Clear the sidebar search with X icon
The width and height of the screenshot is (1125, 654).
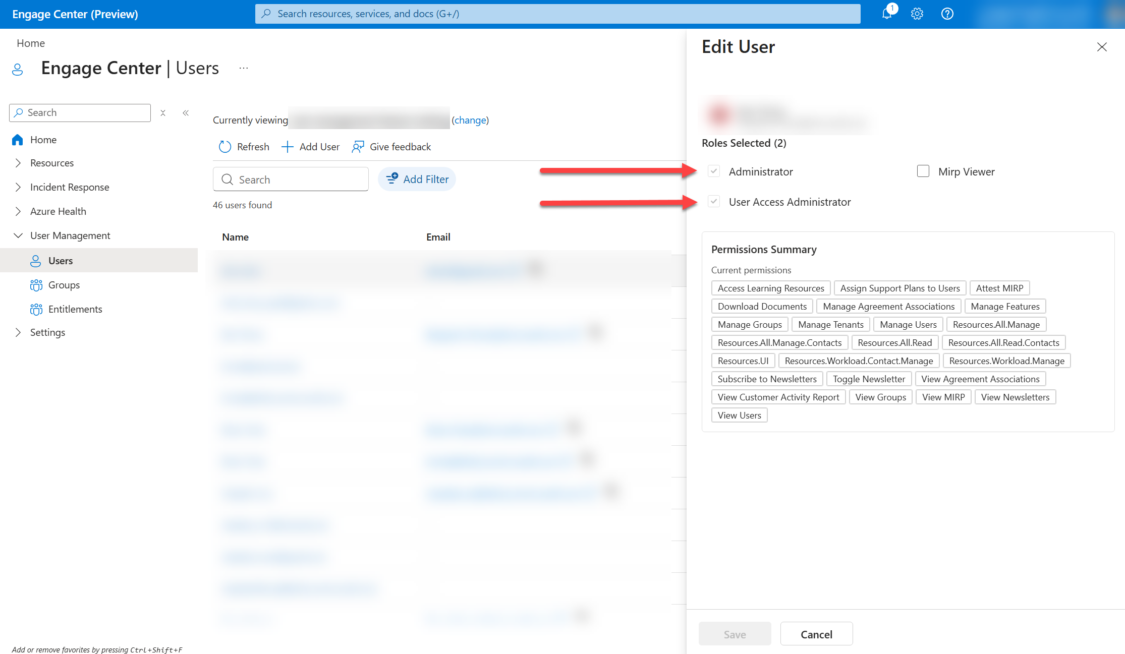[x=163, y=113]
